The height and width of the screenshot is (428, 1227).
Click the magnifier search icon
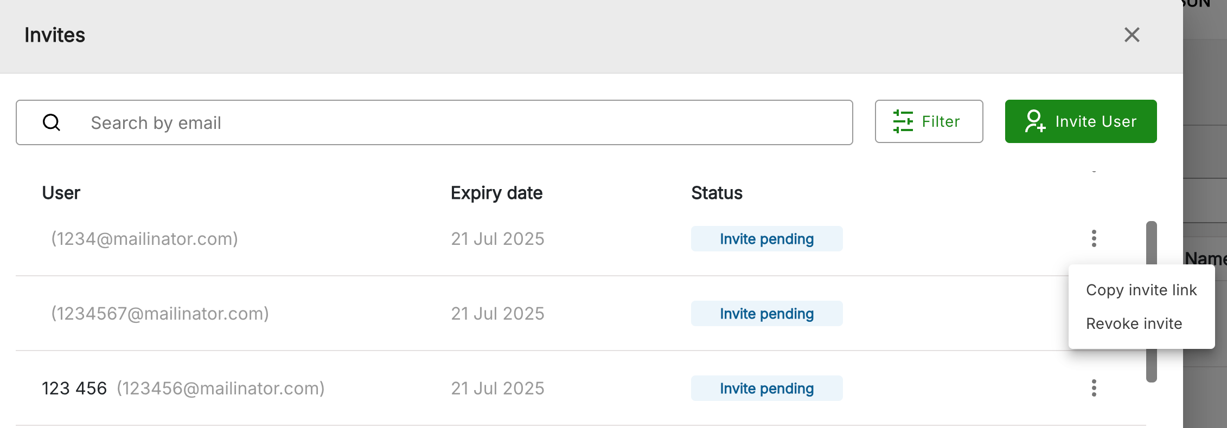(52, 122)
